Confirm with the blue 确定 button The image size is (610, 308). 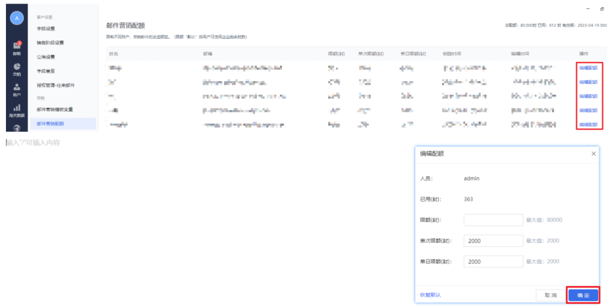(583, 295)
